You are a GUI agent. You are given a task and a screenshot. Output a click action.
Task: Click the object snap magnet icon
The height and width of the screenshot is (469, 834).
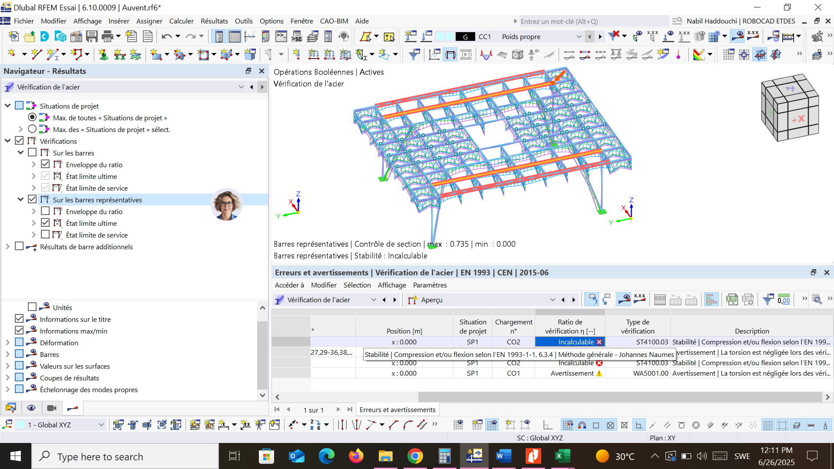click(x=582, y=425)
